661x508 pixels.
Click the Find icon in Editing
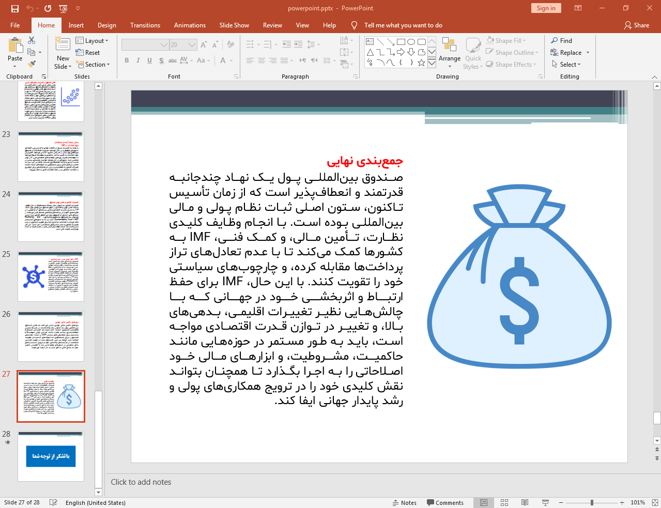click(561, 41)
